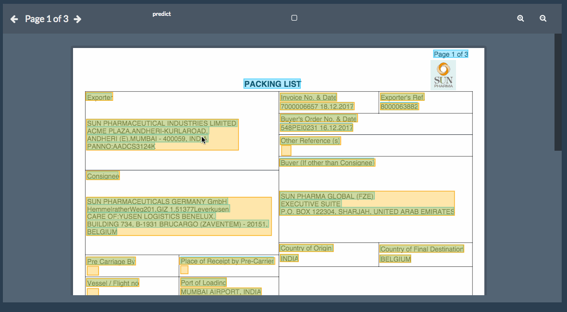Click the empty box under Other Reference (s)

[286, 151]
